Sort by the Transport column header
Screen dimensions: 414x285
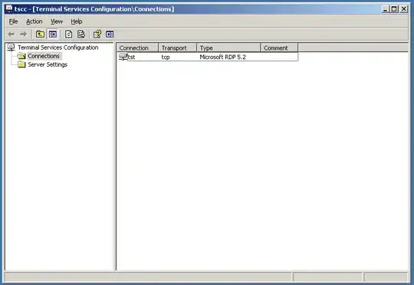click(x=177, y=47)
